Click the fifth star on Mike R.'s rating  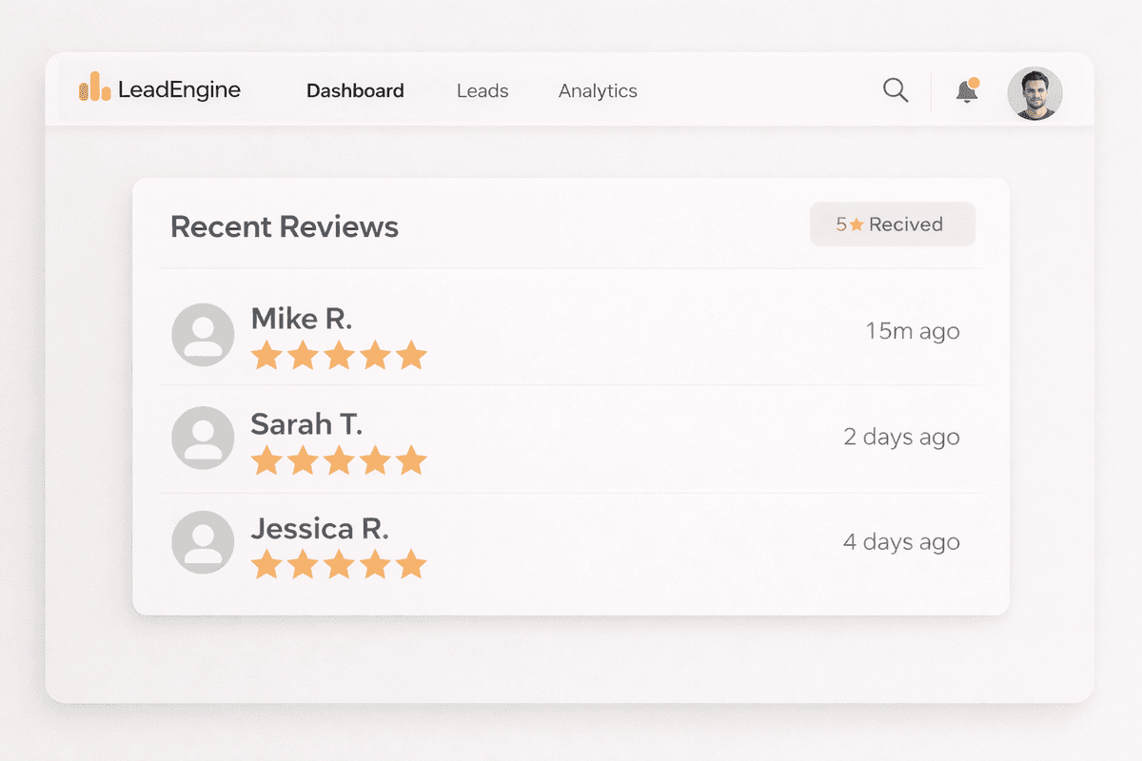412,354
